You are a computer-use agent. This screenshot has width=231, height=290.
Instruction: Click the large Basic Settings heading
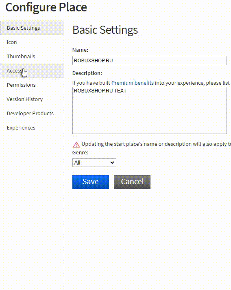pos(105,30)
